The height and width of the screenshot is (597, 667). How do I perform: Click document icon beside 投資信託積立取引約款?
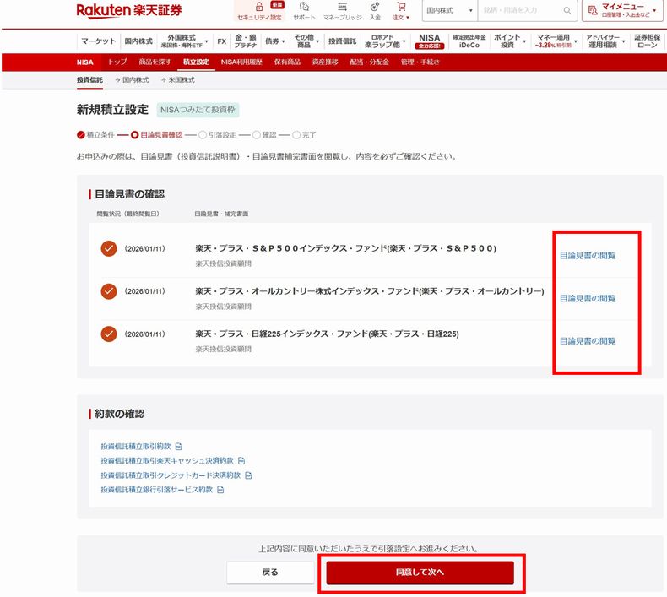[179, 447]
